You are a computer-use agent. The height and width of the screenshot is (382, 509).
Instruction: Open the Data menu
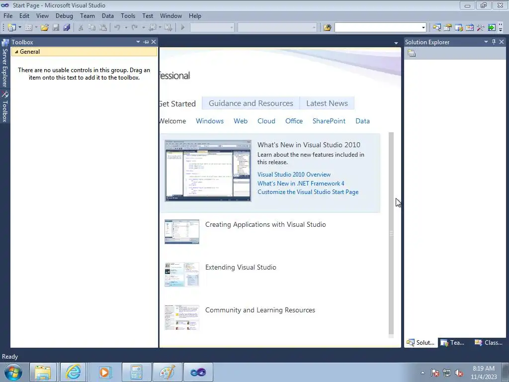click(108, 15)
